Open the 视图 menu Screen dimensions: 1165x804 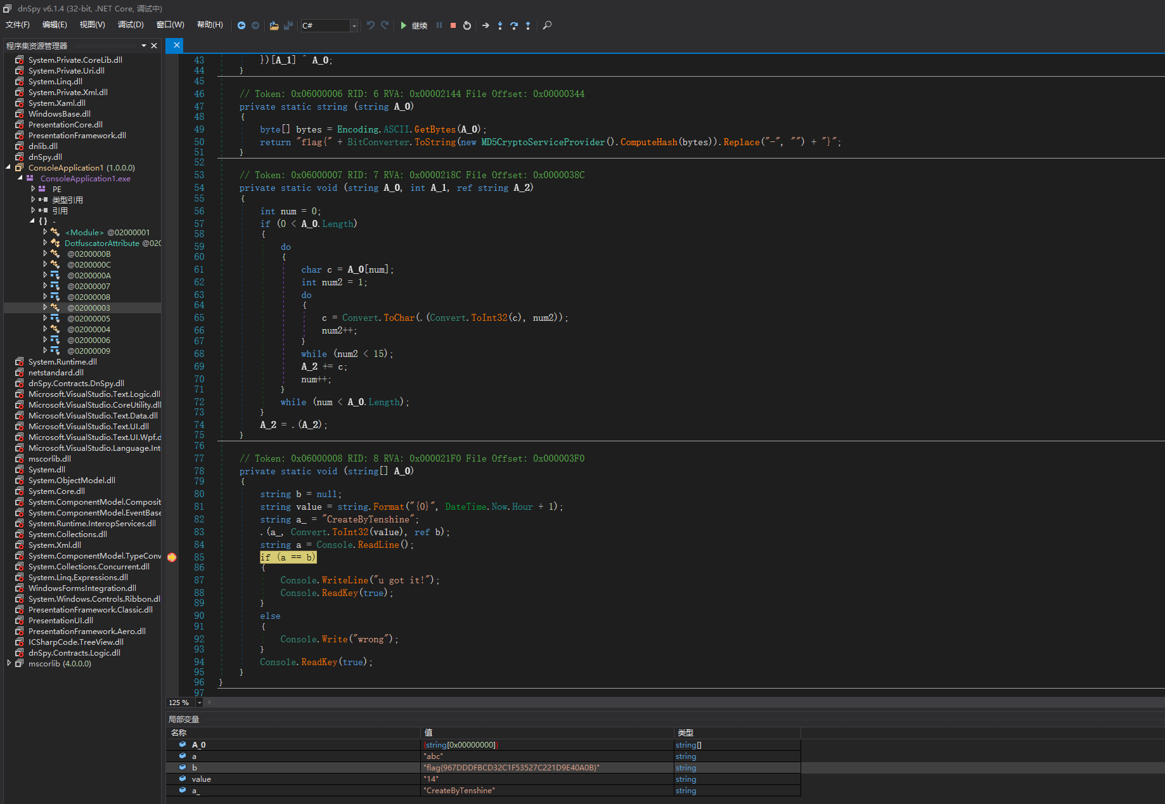pyautogui.click(x=92, y=25)
